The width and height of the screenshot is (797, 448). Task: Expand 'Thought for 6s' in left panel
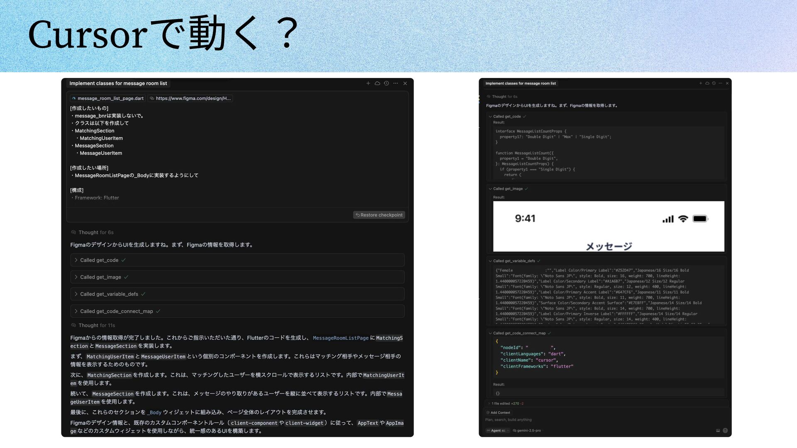[93, 232]
